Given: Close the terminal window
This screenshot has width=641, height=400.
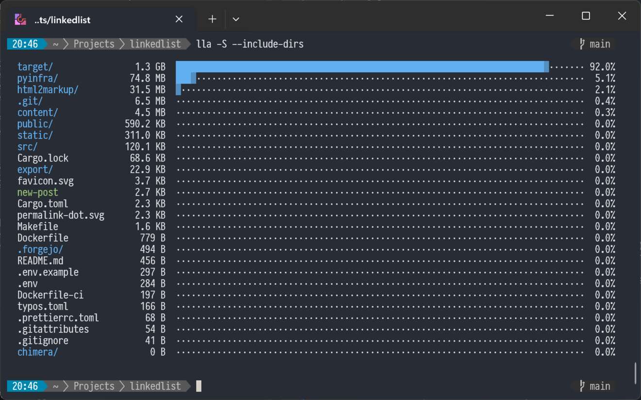Looking at the screenshot, I should [622, 16].
